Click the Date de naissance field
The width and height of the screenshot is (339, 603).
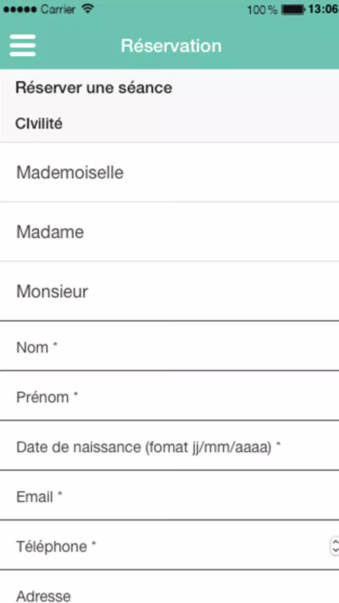click(170, 446)
